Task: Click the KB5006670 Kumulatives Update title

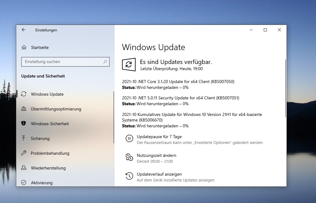Action: click(192, 117)
